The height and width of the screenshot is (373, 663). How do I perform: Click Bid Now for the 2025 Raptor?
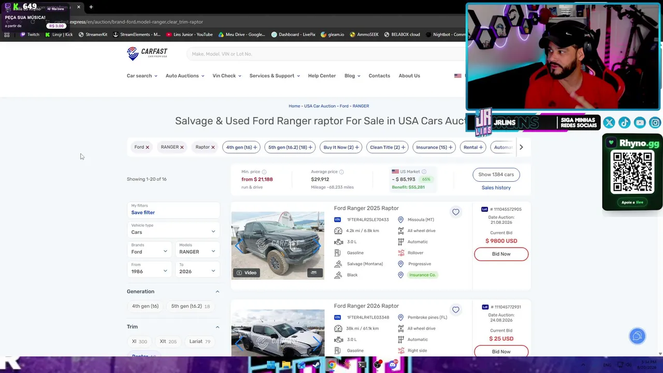[501, 254]
